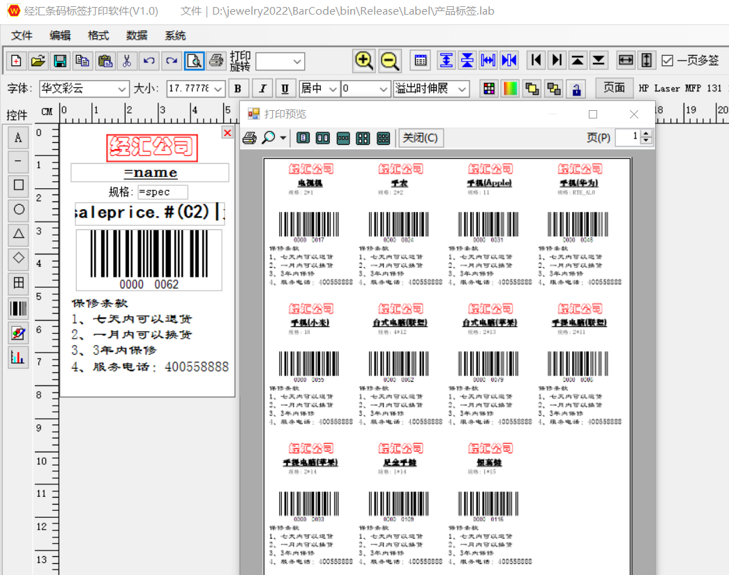
Task: Show two-page view in print preview
Action: pyautogui.click(x=323, y=138)
